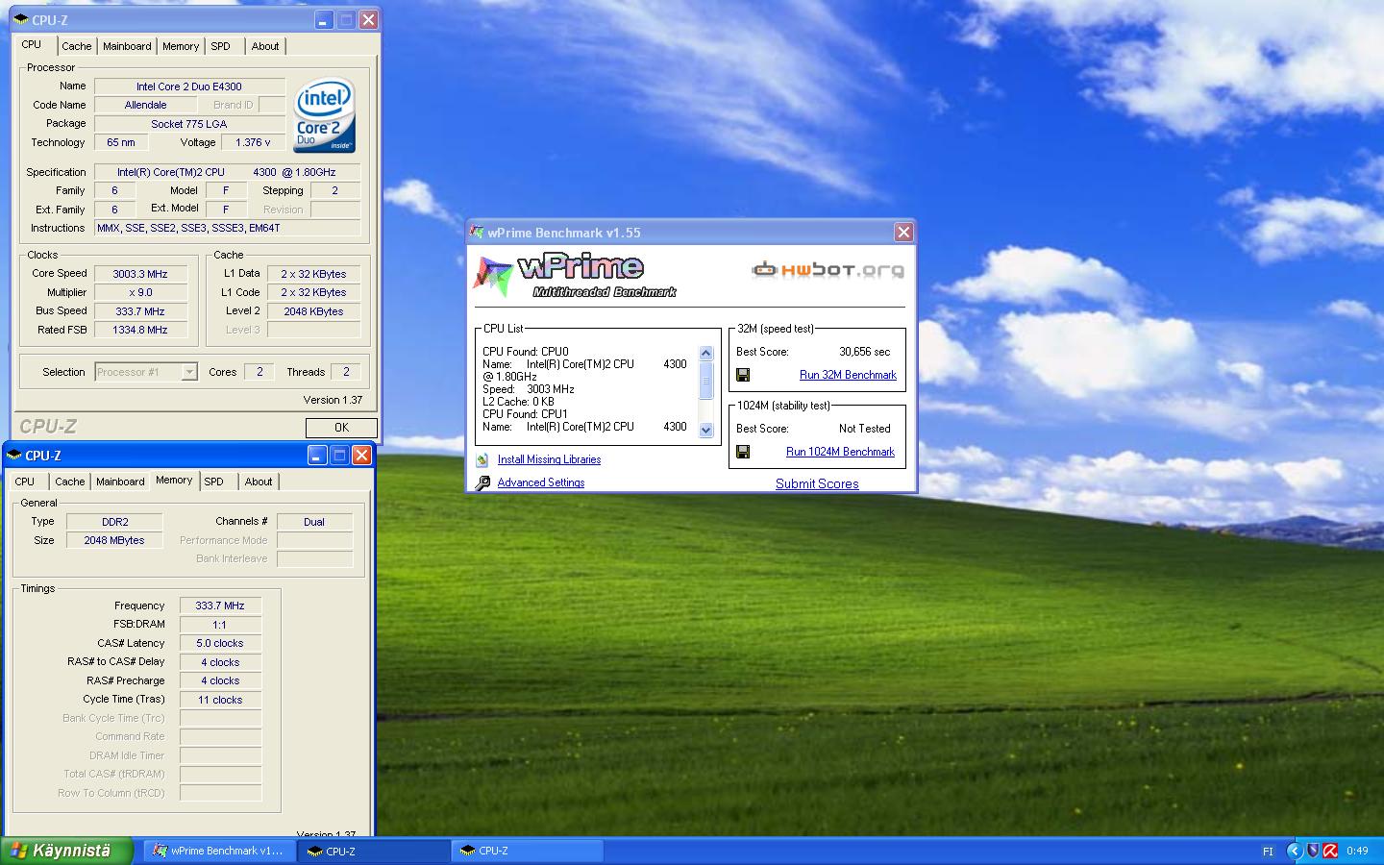
Task: Select the first CPU-Z taskbar button
Action: coord(373,851)
